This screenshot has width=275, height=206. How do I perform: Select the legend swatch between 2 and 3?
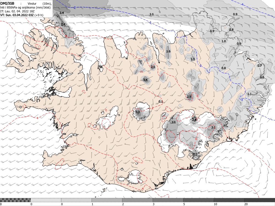coord(137,200)
